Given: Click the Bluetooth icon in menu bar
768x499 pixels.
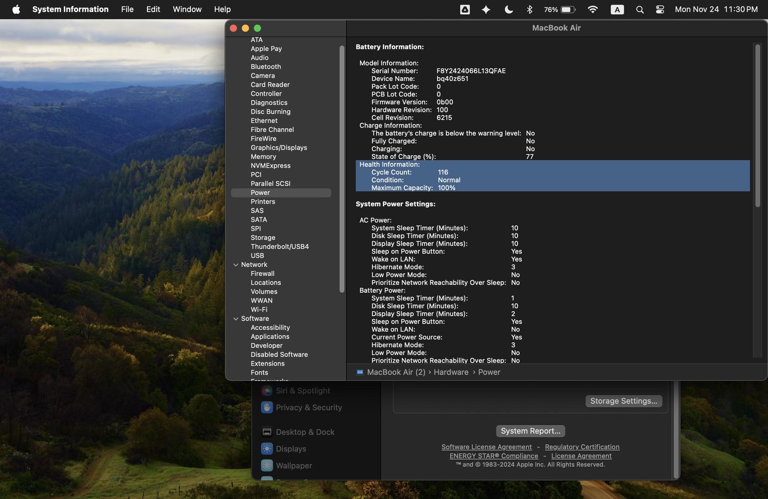Looking at the screenshot, I should [x=530, y=9].
